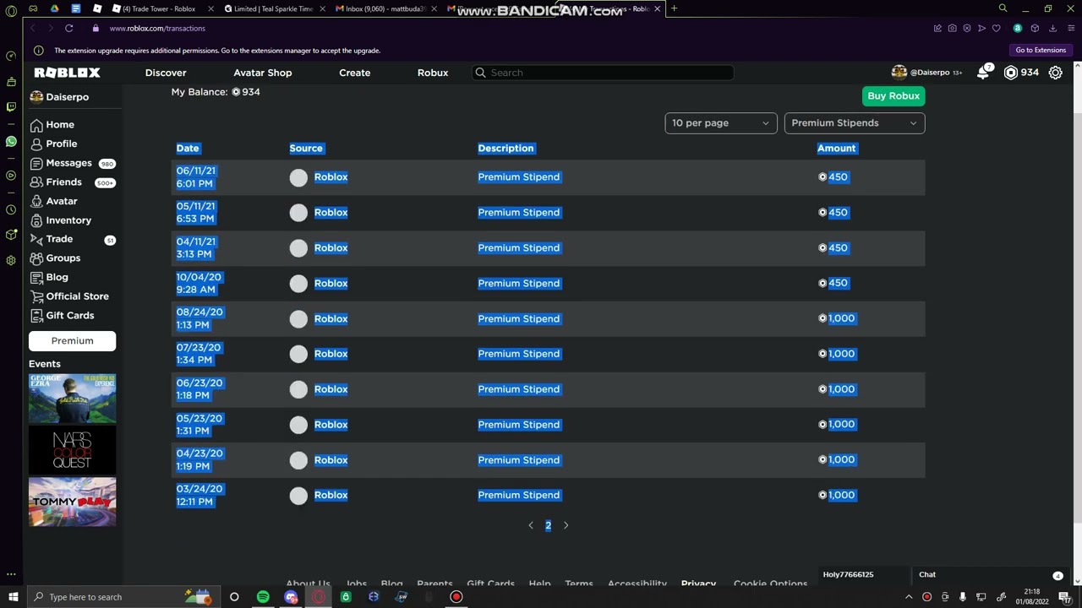Click the Roblox source link for 03/24/20
This screenshot has height=608, width=1082.
(x=331, y=496)
